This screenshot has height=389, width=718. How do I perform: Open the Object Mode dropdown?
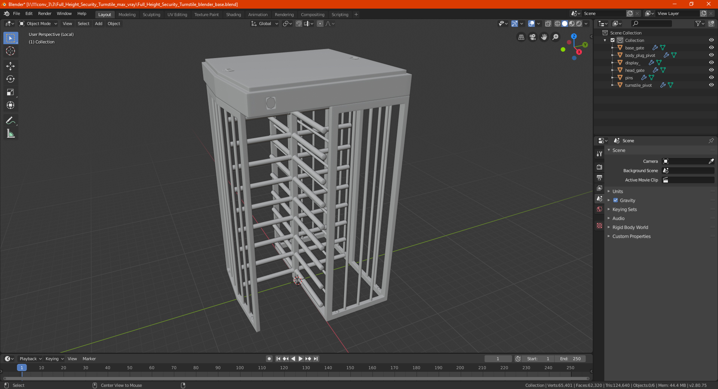(x=38, y=24)
